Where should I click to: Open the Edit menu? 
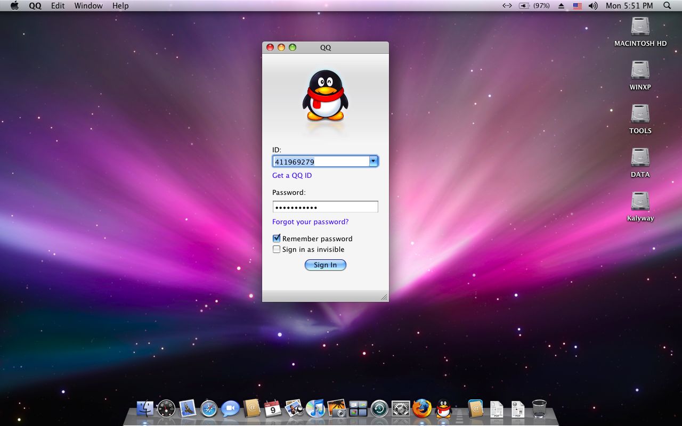pos(58,6)
